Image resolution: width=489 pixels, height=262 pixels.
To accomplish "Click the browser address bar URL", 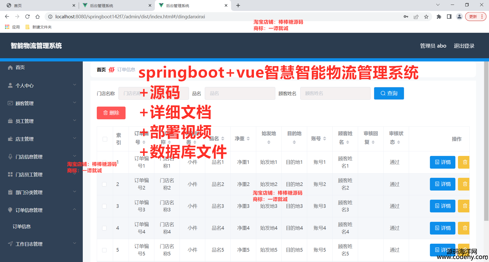I will tap(130, 17).
